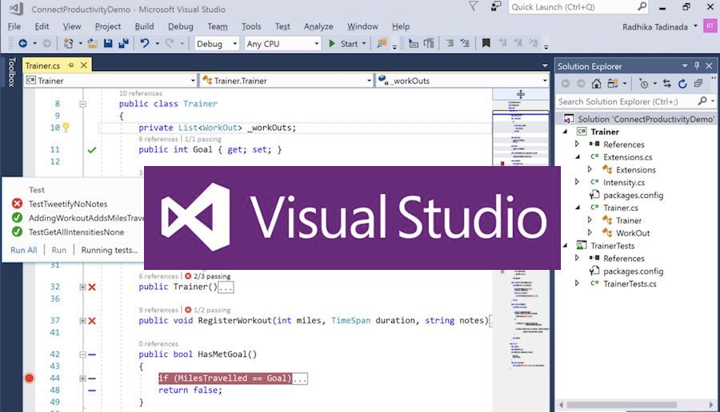Open the Any CPU platform dropdown
This screenshot has width=720, height=412.
tap(282, 44)
